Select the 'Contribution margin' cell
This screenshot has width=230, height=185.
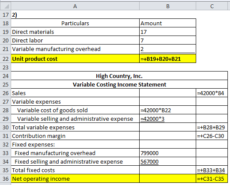(x=75, y=136)
